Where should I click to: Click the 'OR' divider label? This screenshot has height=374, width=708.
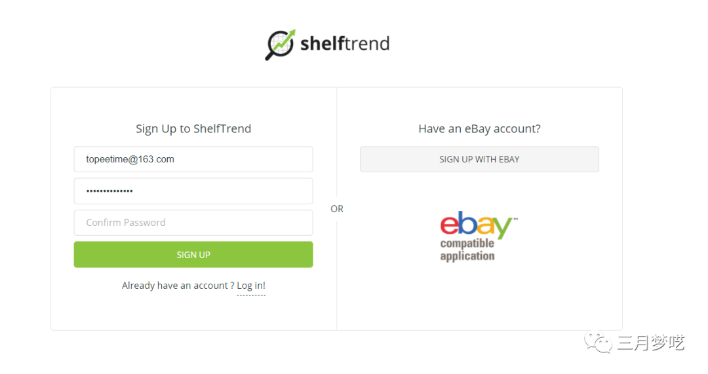point(337,209)
